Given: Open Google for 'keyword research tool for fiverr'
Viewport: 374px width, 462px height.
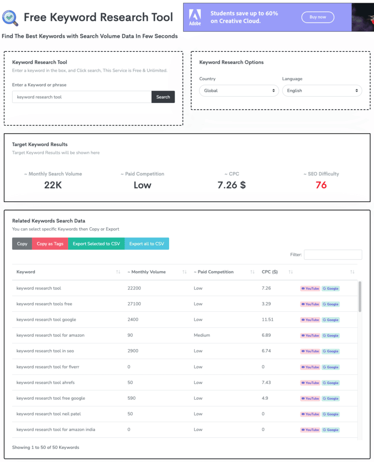Looking at the screenshot, I should [x=331, y=367].
